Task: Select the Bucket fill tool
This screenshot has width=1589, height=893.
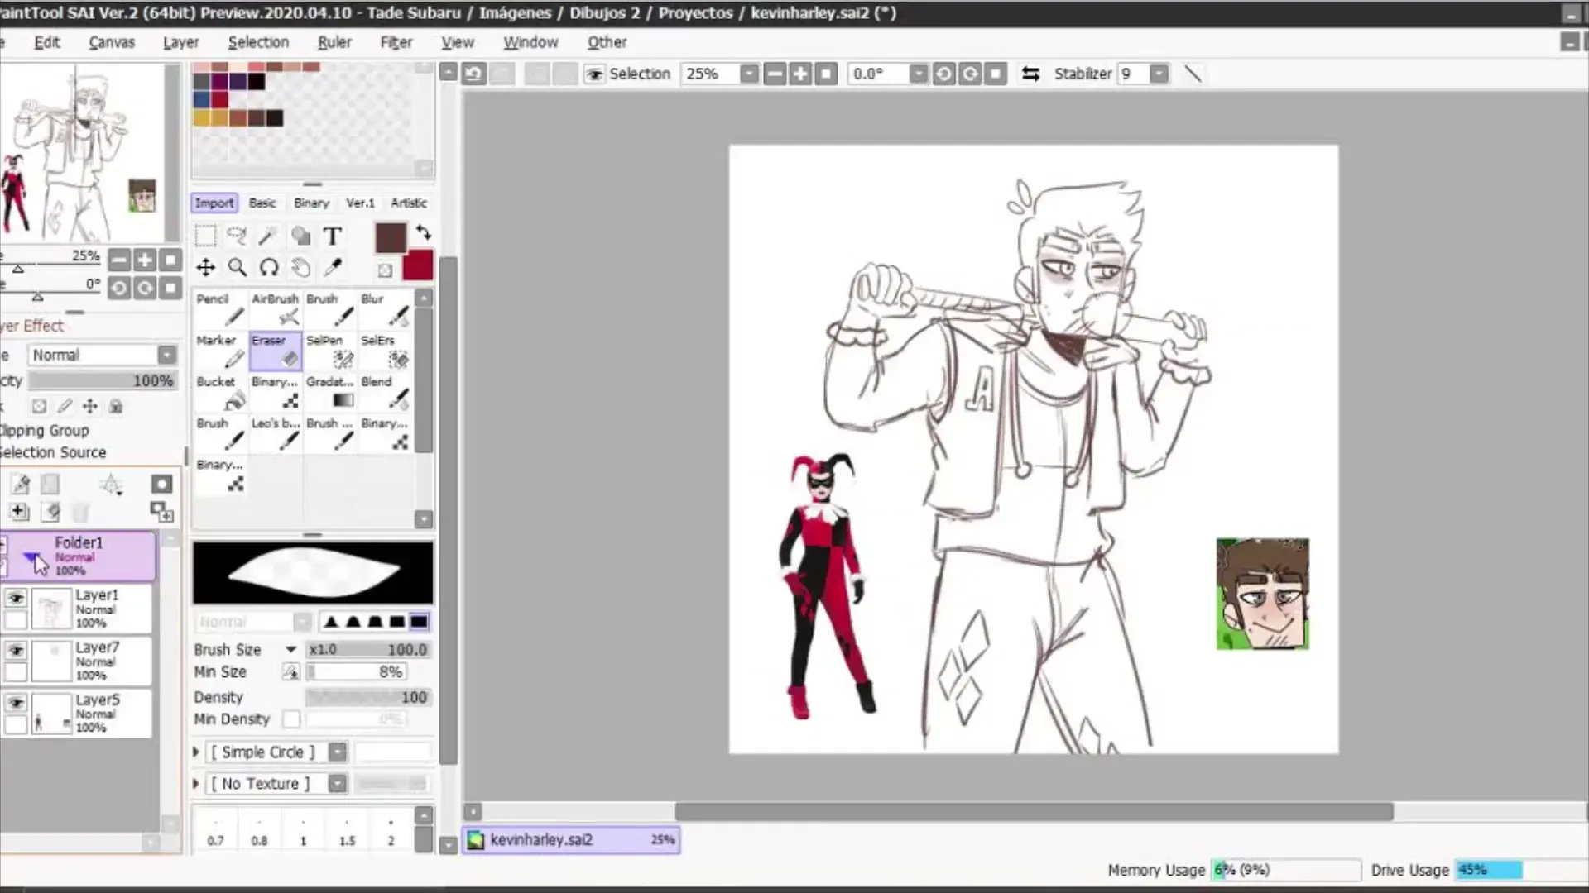Action: click(220, 393)
